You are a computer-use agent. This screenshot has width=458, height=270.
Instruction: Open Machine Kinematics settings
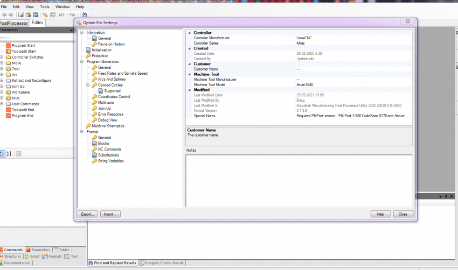pyautogui.click(x=107, y=126)
